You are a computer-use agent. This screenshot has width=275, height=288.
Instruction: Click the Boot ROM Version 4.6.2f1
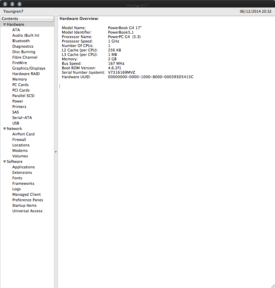[115, 68]
